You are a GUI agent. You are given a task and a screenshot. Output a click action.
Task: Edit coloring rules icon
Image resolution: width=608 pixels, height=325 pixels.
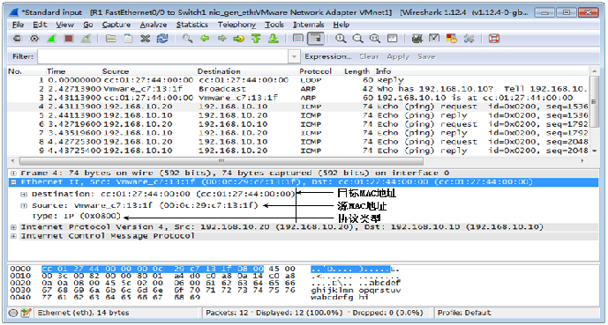pos(451,38)
